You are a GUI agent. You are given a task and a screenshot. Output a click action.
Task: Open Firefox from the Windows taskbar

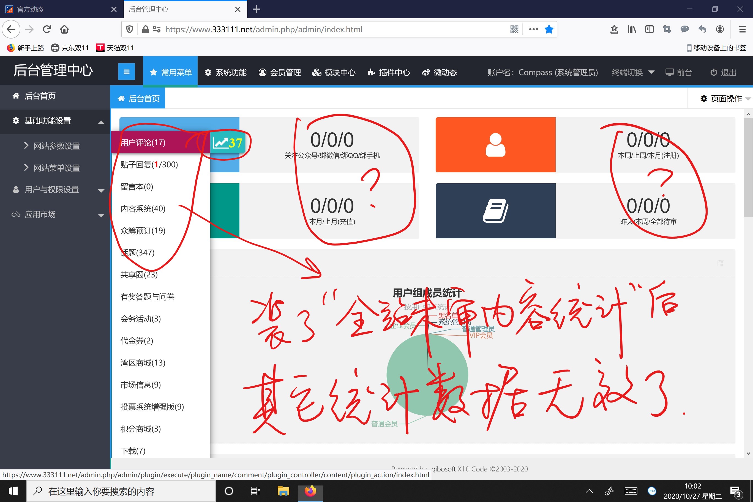click(x=310, y=491)
